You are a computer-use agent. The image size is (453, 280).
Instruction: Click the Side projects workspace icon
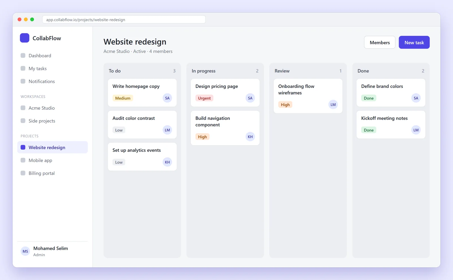[23, 121]
